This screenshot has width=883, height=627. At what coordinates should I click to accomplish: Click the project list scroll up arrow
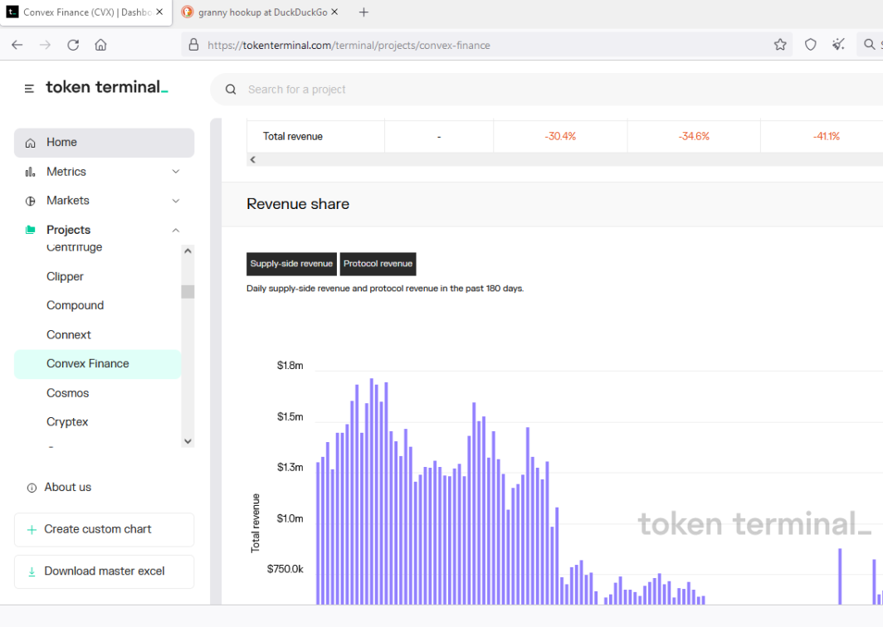pyautogui.click(x=188, y=251)
